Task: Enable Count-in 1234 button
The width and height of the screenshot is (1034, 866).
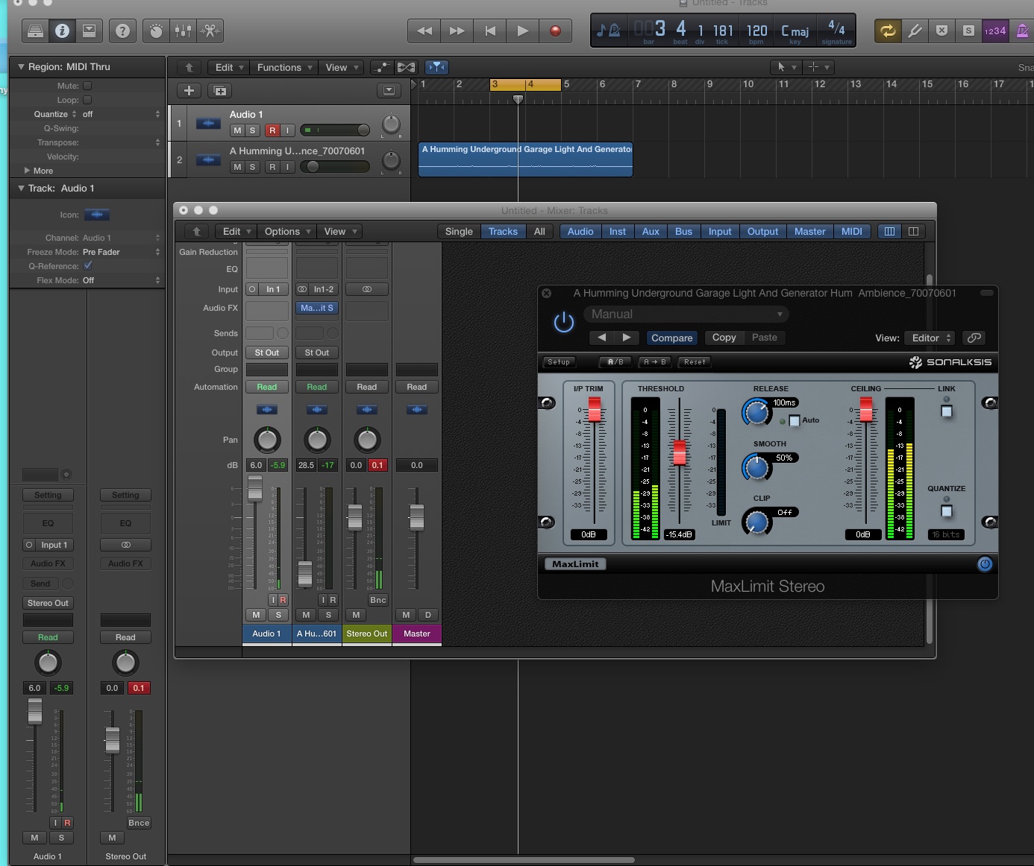Action: point(995,31)
